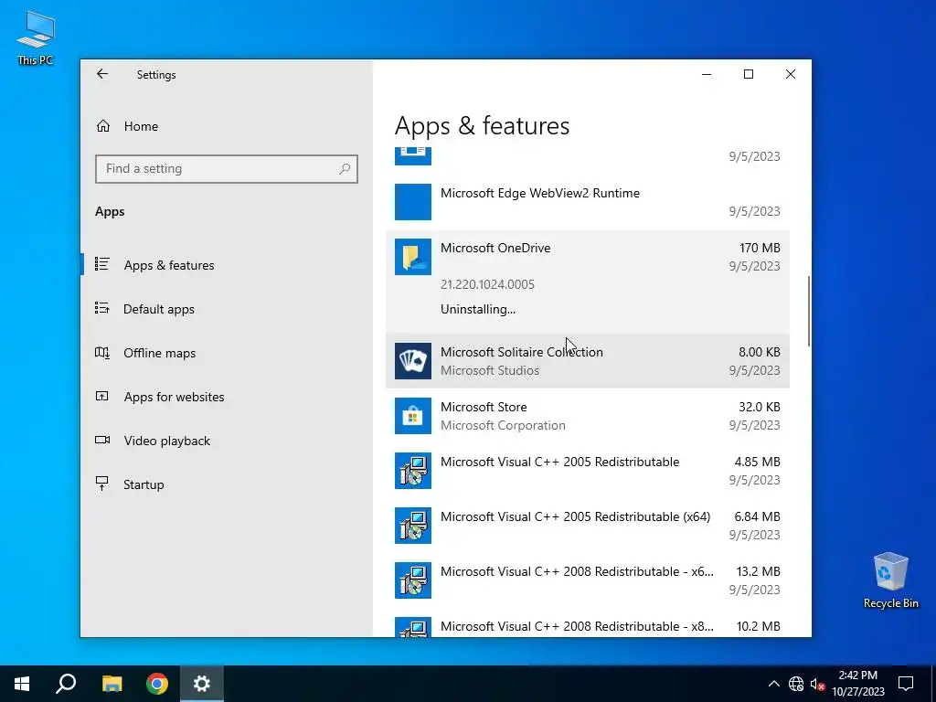The width and height of the screenshot is (936, 702).
Task: Open the Windows Start menu
Action: point(22,684)
